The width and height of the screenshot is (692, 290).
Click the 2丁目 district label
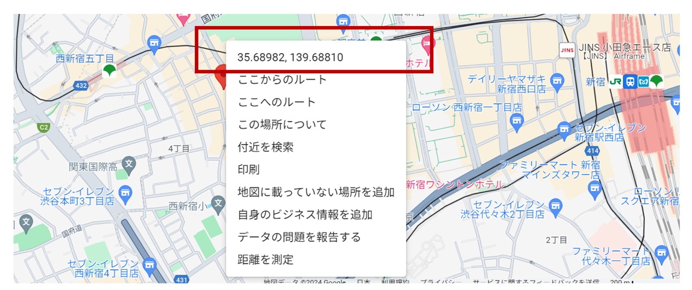[x=556, y=239]
